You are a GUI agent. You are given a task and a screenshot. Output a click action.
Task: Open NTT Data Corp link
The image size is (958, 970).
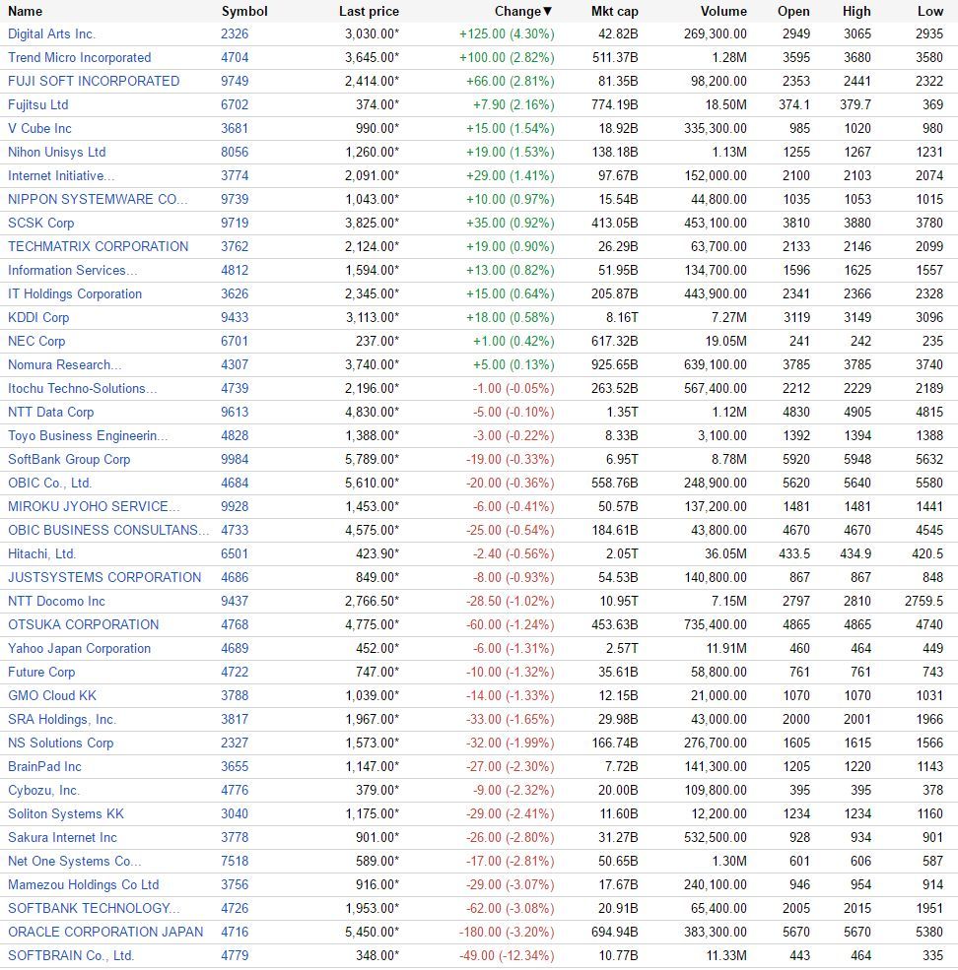pyautogui.click(x=51, y=412)
